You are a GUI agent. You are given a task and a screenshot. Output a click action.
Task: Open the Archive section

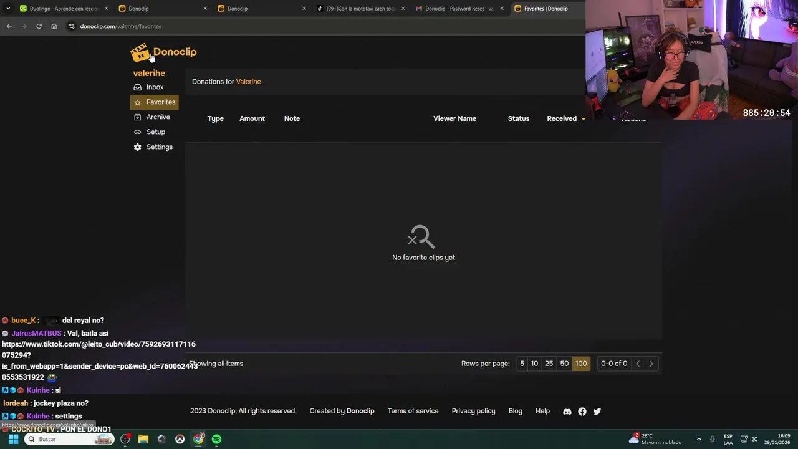coord(154,117)
